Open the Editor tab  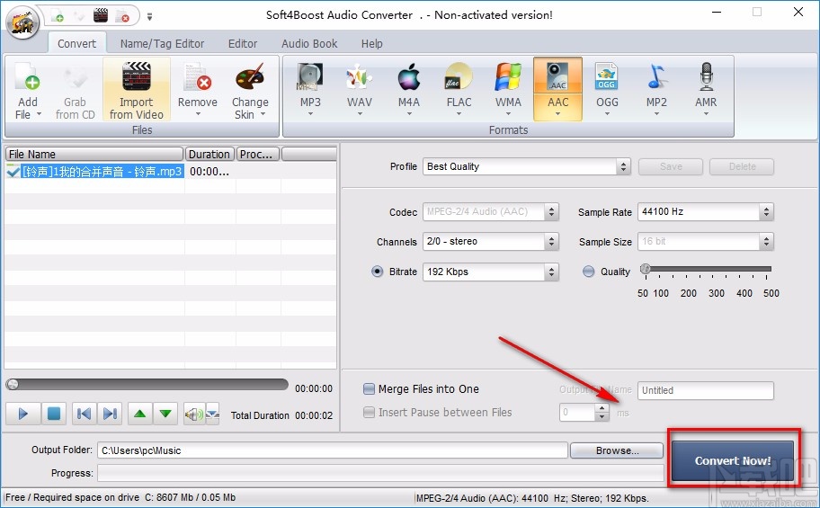243,43
